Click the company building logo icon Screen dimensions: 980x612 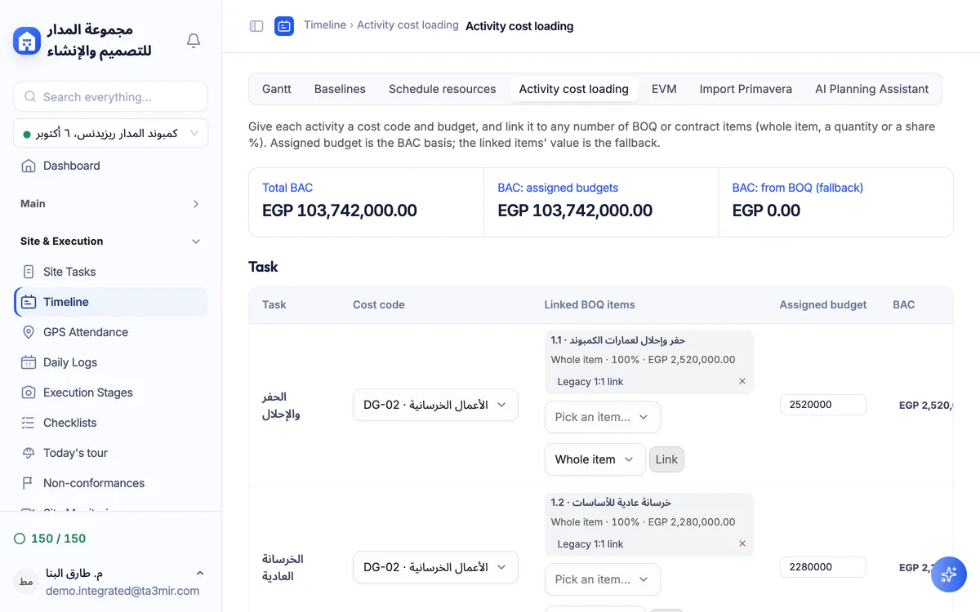(x=27, y=40)
